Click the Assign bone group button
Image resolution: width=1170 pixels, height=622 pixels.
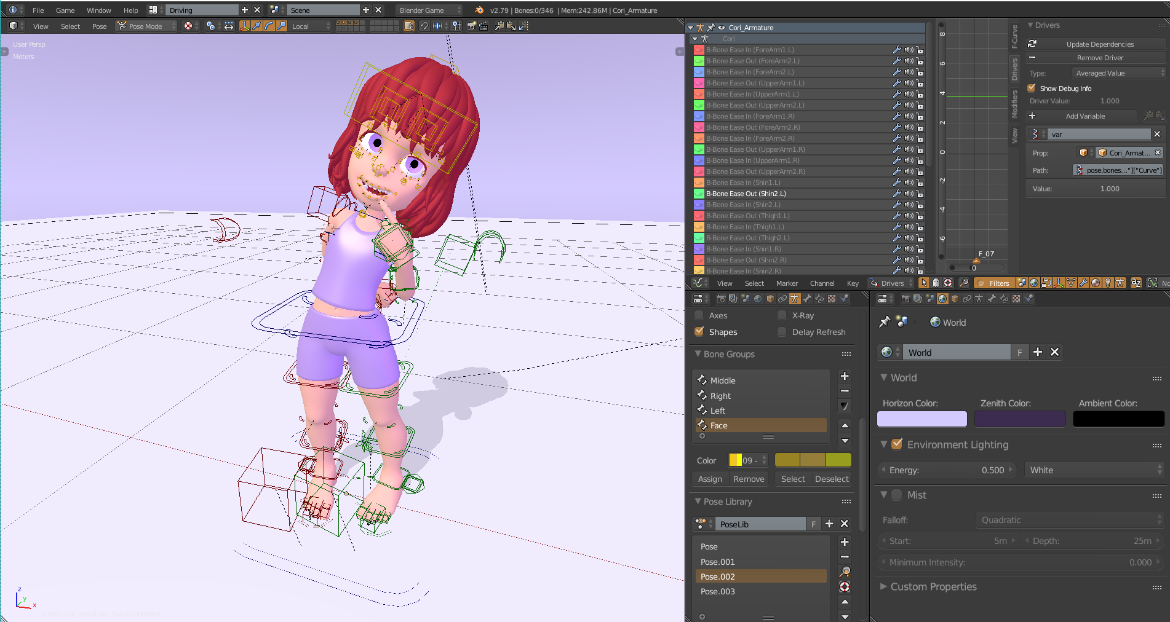point(710,479)
